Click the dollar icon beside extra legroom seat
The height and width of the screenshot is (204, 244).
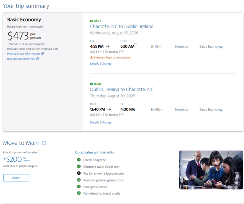point(79,173)
